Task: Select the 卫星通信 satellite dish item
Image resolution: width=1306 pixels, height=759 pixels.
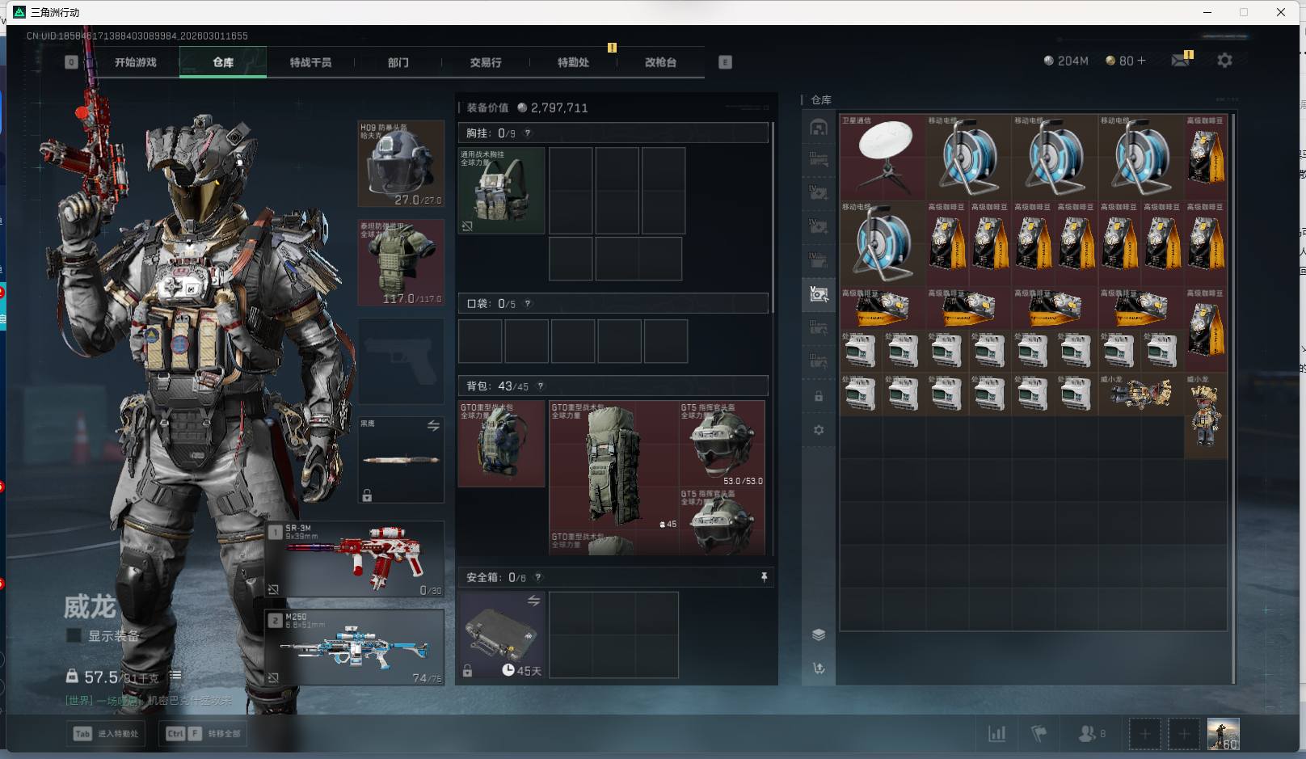Action: click(x=883, y=158)
